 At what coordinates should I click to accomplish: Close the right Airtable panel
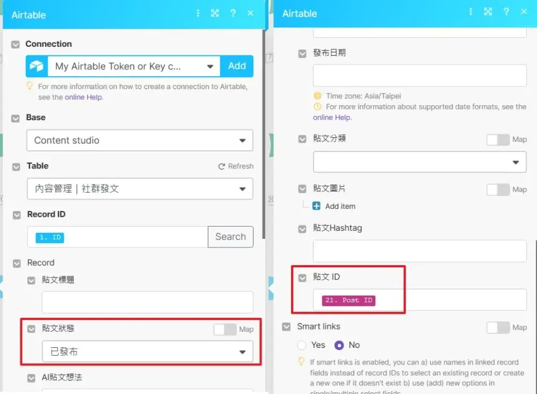coord(523,11)
